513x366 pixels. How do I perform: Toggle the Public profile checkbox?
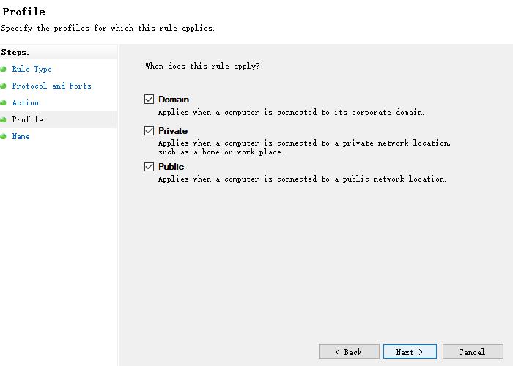tap(150, 167)
